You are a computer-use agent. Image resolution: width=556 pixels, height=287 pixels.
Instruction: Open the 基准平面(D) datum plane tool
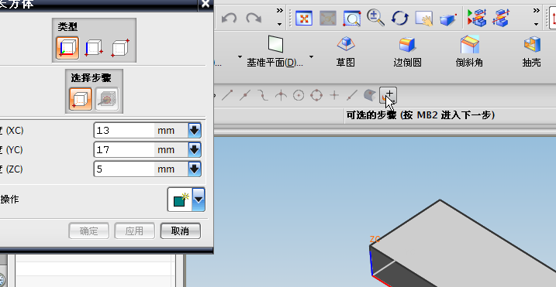click(x=275, y=51)
